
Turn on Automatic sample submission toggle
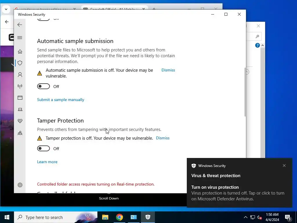click(x=44, y=86)
